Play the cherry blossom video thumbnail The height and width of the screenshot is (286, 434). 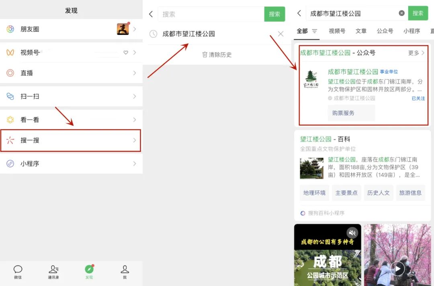[x=397, y=268]
